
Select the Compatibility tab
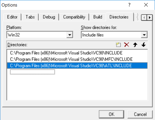pos(74,17)
